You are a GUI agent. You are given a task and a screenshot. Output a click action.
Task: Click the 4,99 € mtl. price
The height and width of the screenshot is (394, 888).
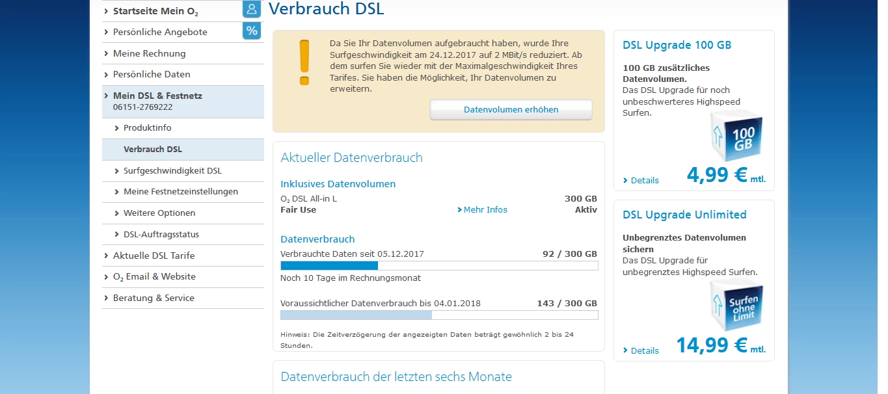pyautogui.click(x=726, y=175)
